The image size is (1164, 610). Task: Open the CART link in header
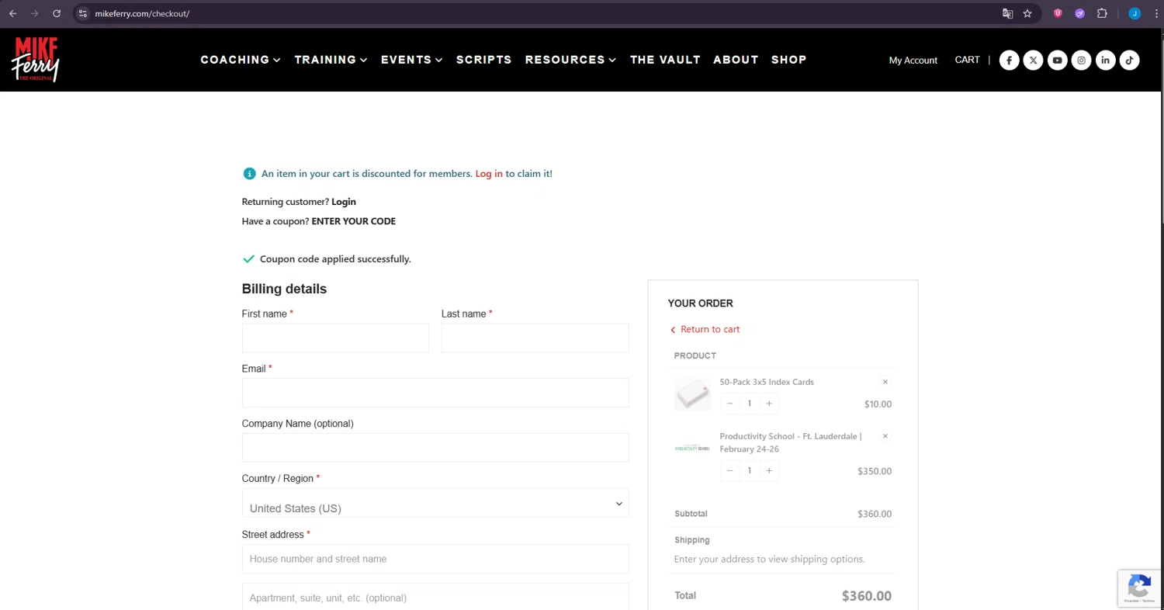click(x=968, y=60)
